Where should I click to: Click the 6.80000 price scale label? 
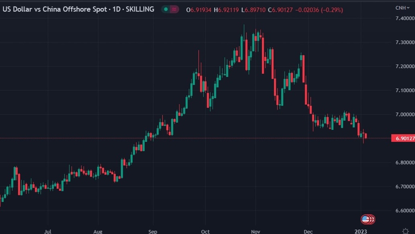pyautogui.click(x=405, y=163)
